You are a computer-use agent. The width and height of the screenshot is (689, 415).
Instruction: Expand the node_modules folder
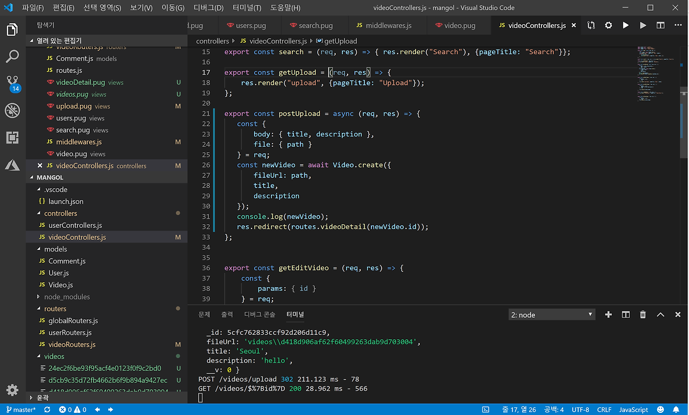[67, 297]
